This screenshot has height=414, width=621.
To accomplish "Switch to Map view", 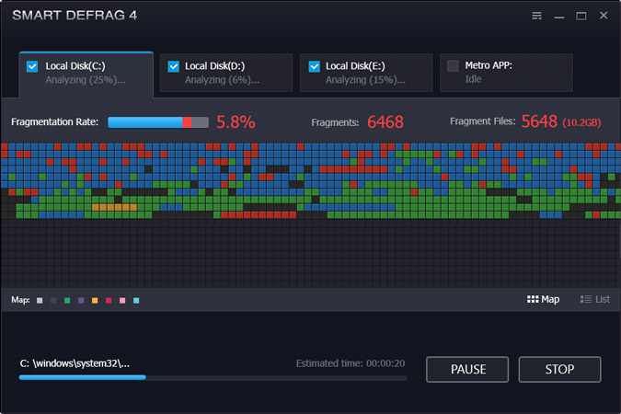I will pos(543,299).
